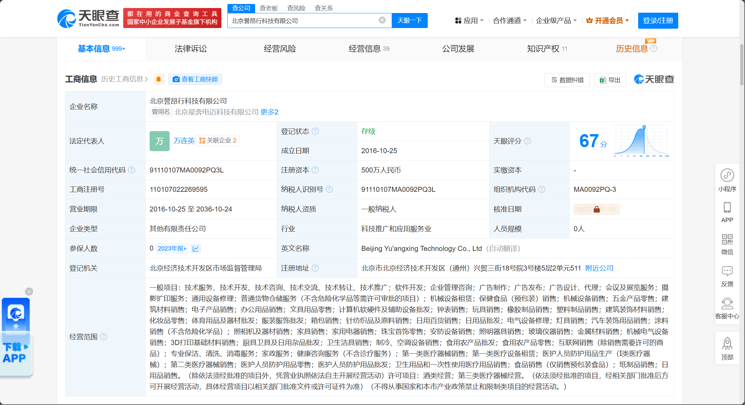Click the 登录/注册 button
Image resolution: width=745 pixels, height=405 pixels.
click(x=658, y=21)
